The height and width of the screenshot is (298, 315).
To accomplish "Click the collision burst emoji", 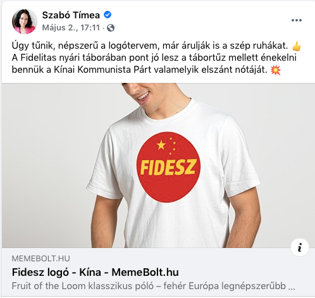I will (276, 70).
